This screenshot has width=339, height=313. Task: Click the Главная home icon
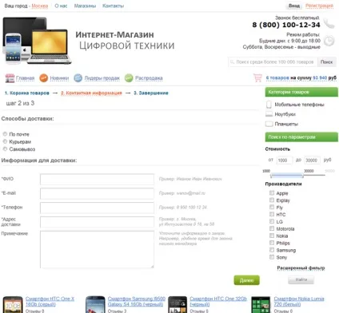(10, 78)
